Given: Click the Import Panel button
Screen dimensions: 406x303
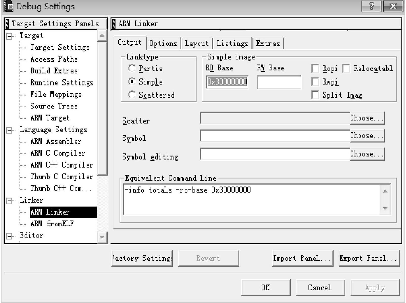Looking at the screenshot, I should (303, 258).
